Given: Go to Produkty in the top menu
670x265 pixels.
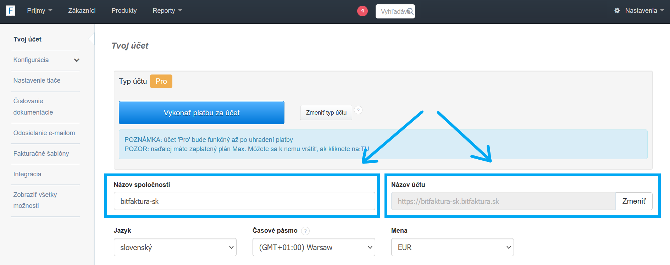Looking at the screenshot, I should [x=124, y=11].
